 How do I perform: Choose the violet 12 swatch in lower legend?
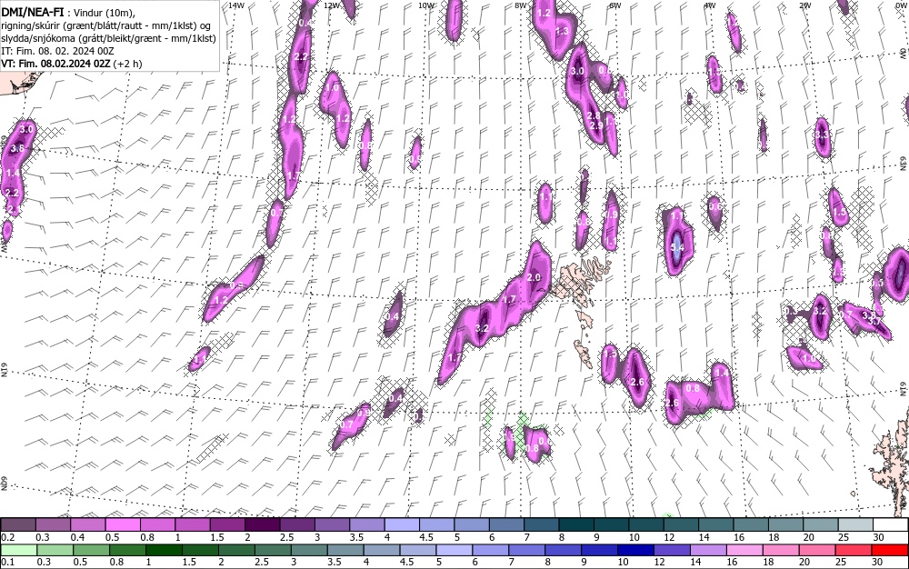tap(672, 550)
